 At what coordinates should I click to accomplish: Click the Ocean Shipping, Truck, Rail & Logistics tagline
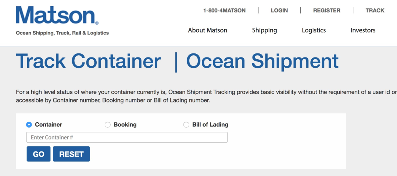pyautogui.click(x=62, y=33)
